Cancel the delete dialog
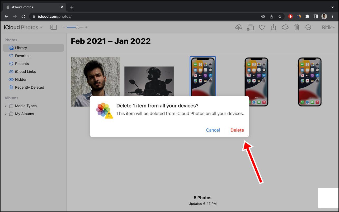 [x=213, y=130]
